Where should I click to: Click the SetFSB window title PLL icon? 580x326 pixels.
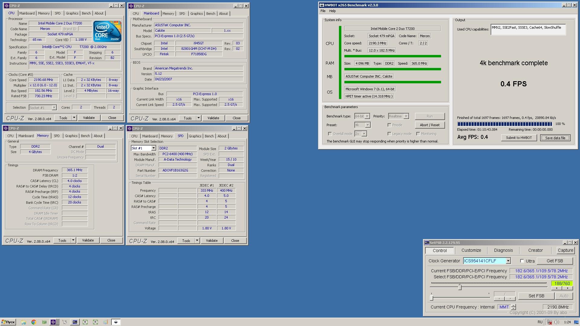427,243
